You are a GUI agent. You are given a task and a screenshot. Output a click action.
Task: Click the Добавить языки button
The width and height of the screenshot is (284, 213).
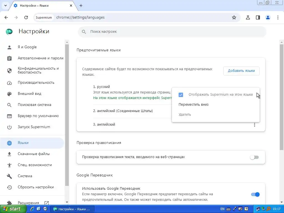click(x=241, y=71)
